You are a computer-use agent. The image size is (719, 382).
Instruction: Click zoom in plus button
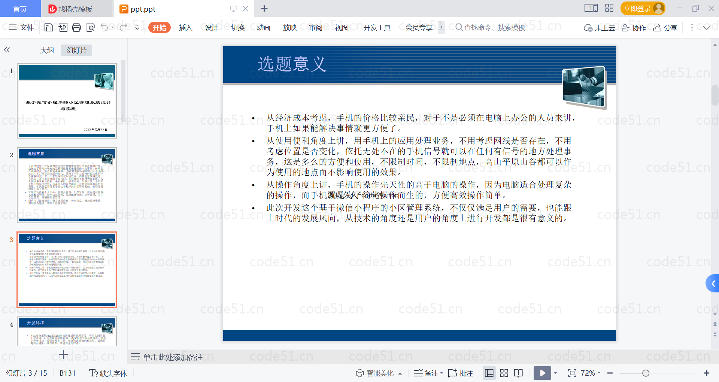(707, 373)
